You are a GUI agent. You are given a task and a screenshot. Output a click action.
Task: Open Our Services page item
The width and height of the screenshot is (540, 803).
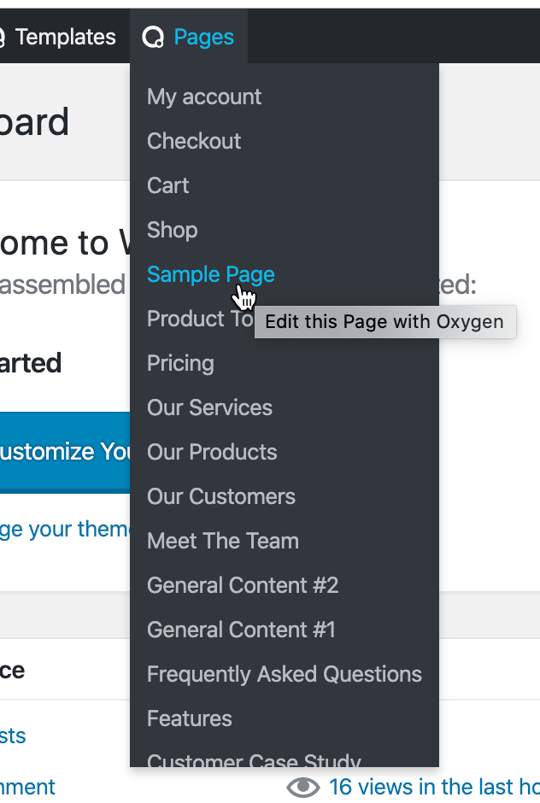click(209, 407)
